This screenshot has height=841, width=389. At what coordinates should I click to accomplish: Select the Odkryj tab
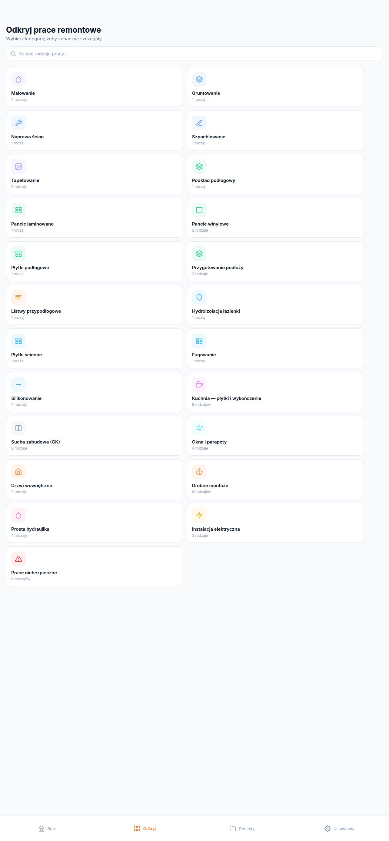pyautogui.click(x=145, y=828)
